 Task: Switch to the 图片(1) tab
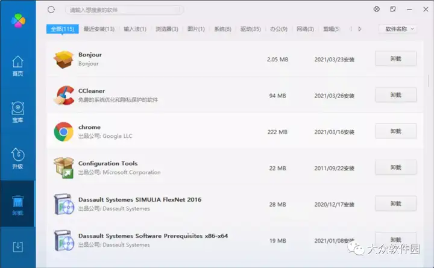196,29
